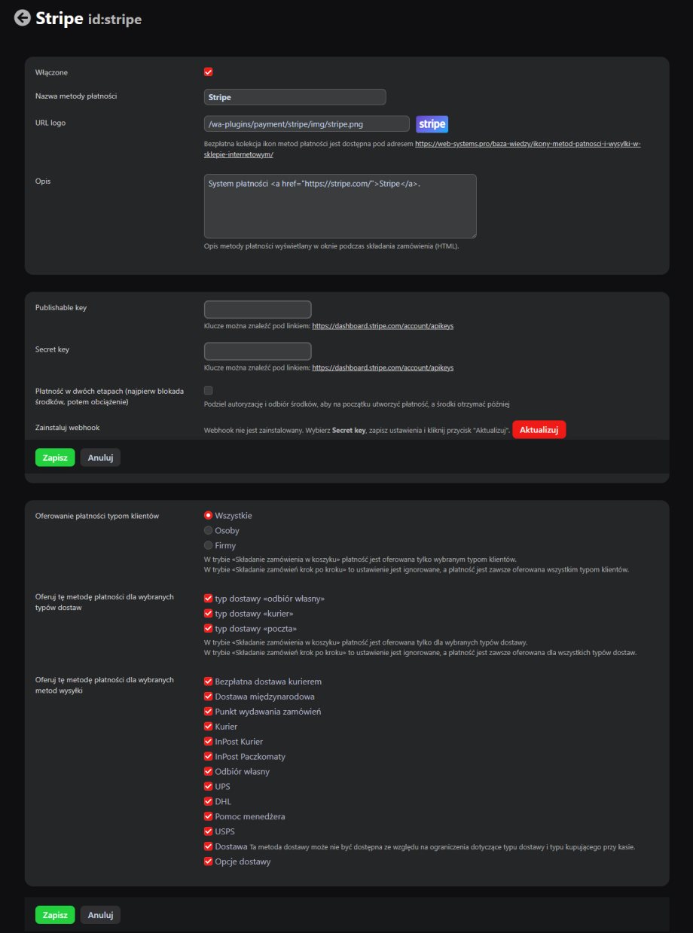Focus the Secret key field
Screen dimensions: 693x933
point(258,352)
